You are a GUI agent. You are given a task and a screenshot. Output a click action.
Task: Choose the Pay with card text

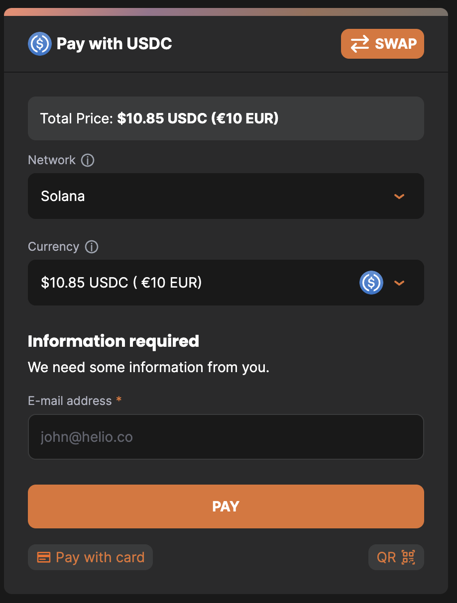point(100,557)
